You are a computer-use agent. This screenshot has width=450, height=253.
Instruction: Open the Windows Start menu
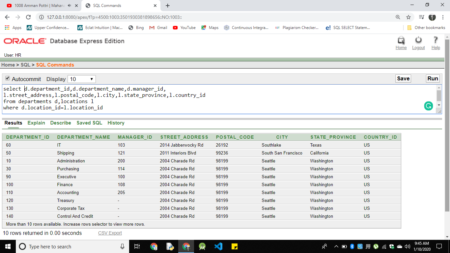click(8, 246)
